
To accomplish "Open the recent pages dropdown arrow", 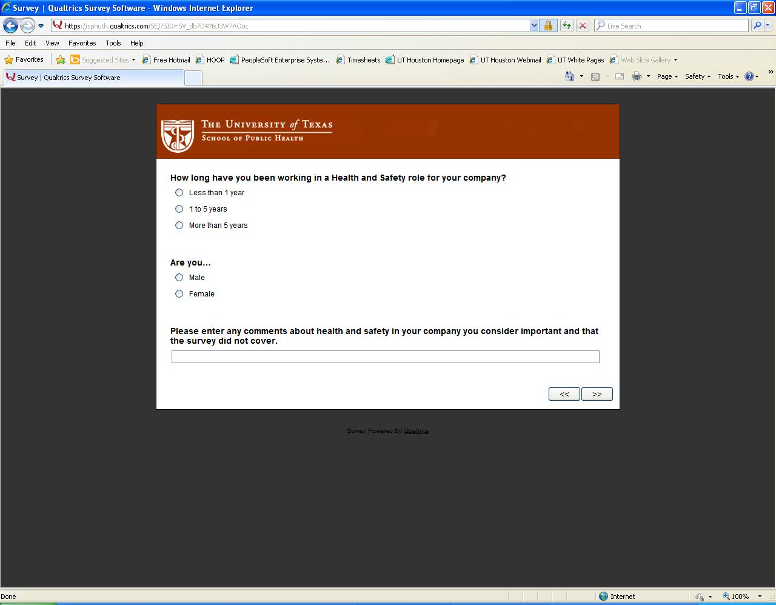I will 41,26.
